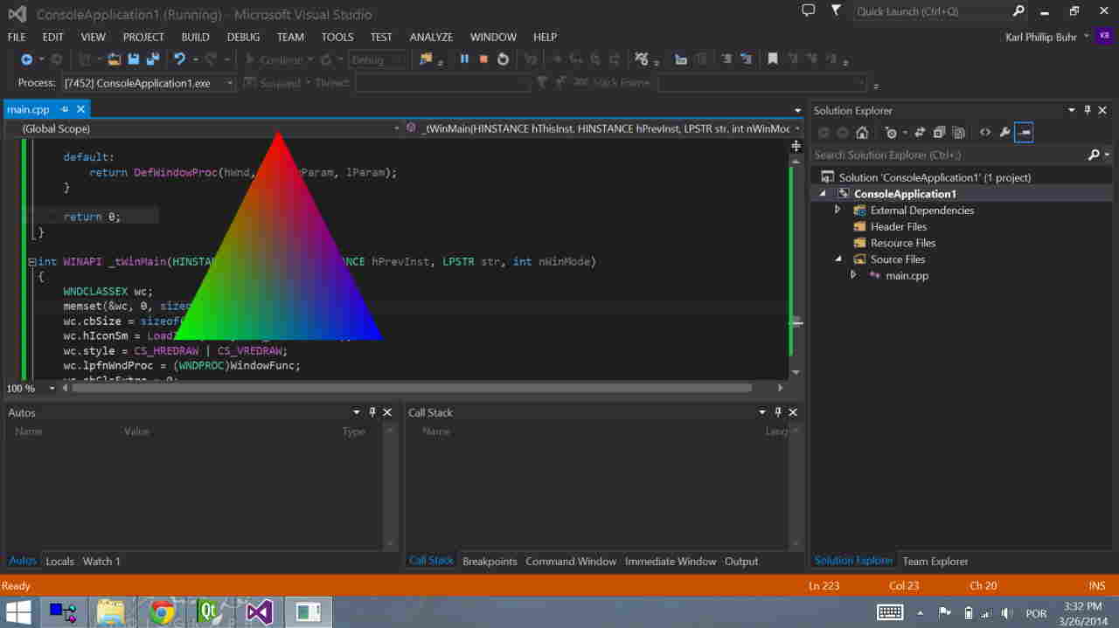The height and width of the screenshot is (628, 1119).
Task: Open the Command Window tab
Action: 571,561
